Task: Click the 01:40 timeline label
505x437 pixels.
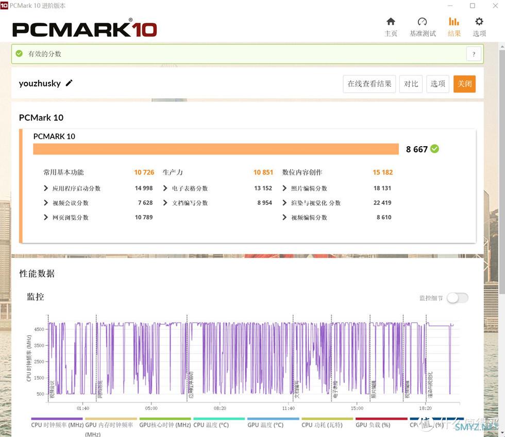Action: 83,408
